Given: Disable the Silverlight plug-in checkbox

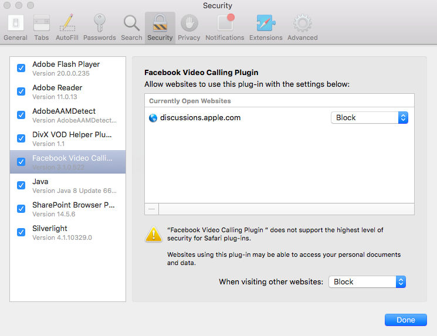Looking at the screenshot, I should click(21, 232).
